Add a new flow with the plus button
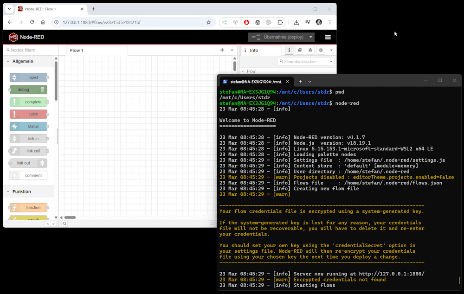The width and height of the screenshot is (464, 294). coord(222,50)
